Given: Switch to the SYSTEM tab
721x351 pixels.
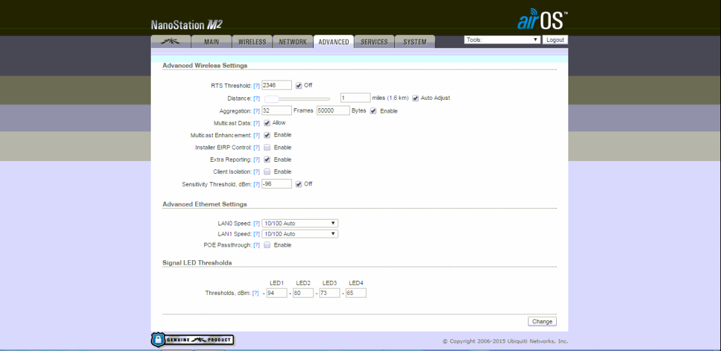Looking at the screenshot, I should [415, 42].
